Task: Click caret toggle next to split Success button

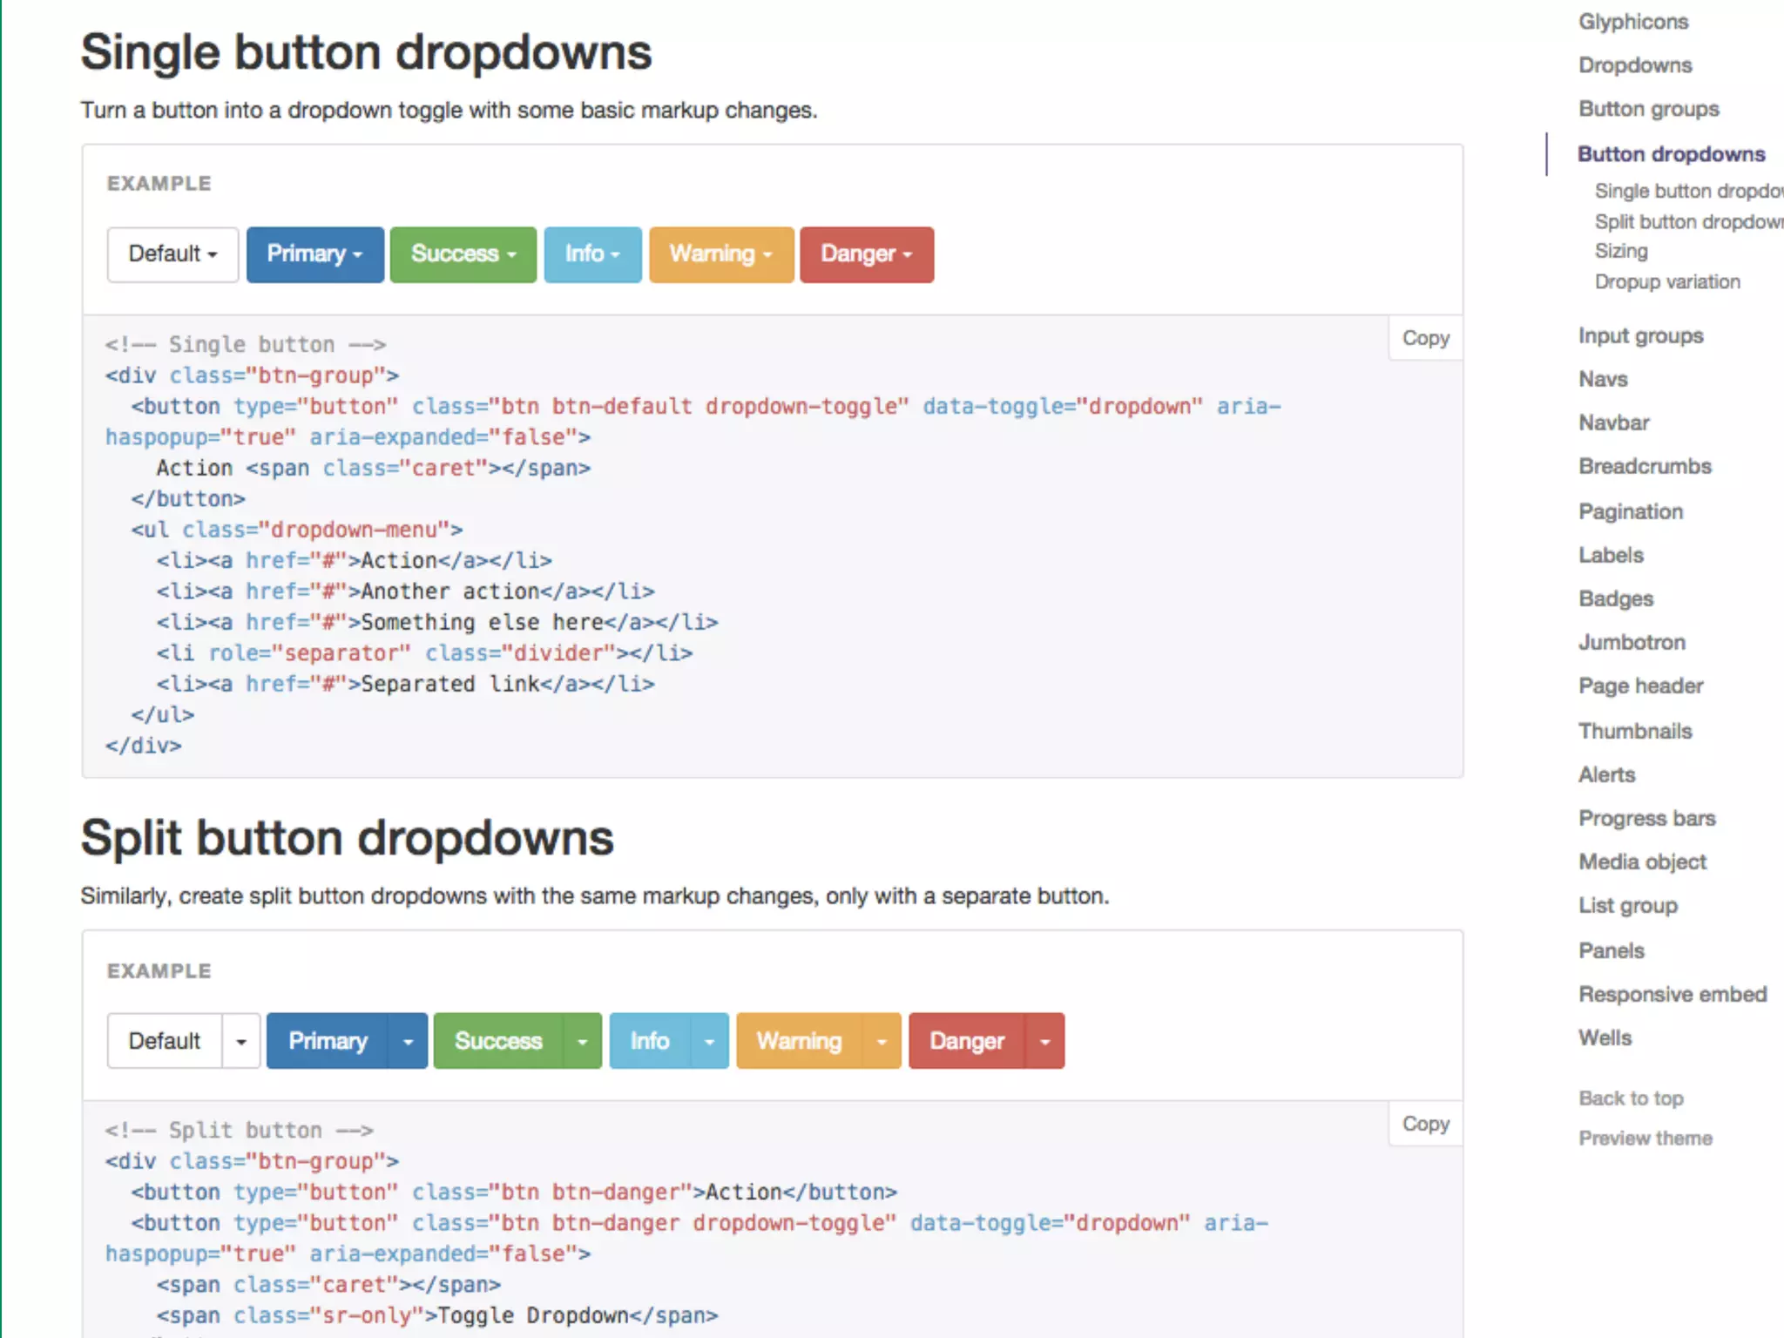Action: click(x=582, y=1041)
